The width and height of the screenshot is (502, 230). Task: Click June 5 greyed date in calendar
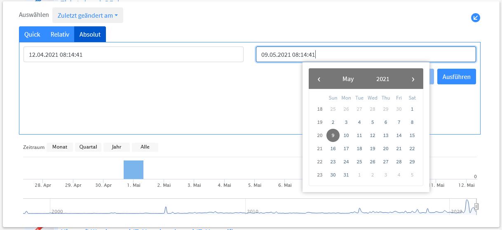(412, 175)
